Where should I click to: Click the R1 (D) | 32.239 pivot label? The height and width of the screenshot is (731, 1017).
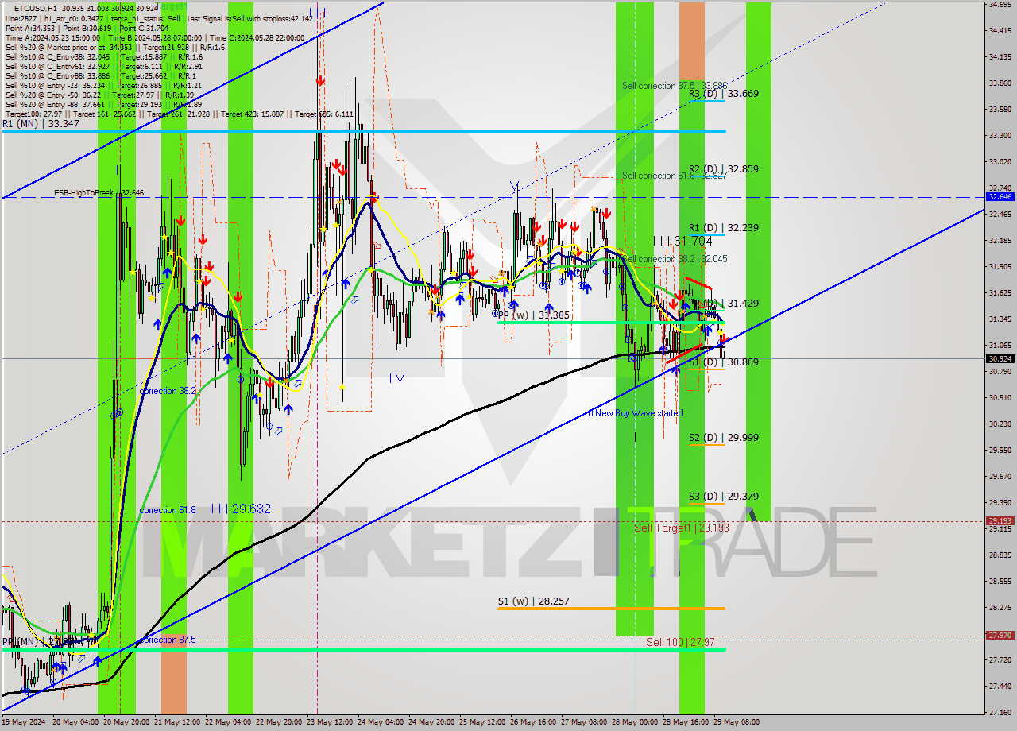point(723,228)
